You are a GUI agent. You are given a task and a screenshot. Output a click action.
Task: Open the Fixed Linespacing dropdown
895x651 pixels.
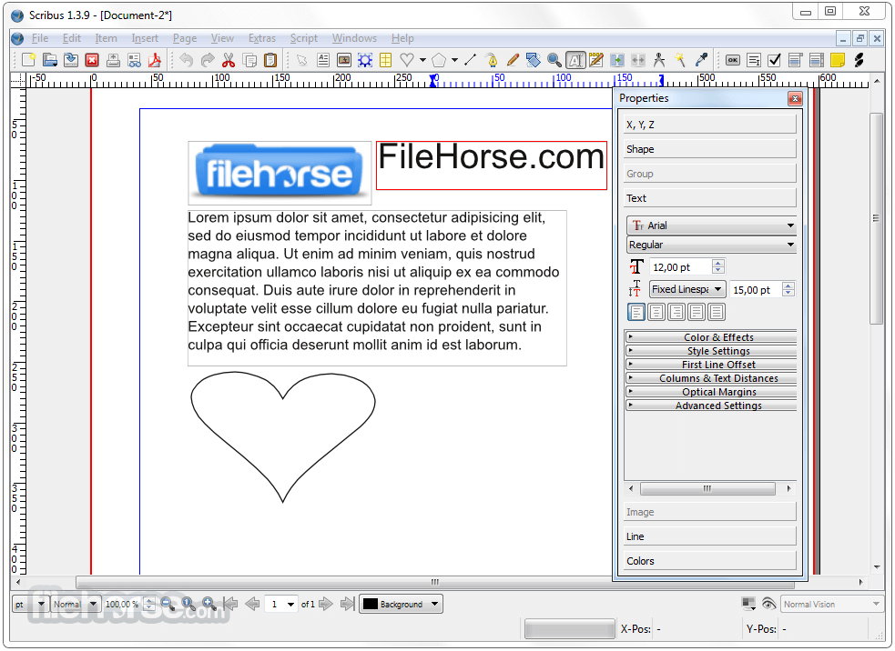tap(687, 290)
